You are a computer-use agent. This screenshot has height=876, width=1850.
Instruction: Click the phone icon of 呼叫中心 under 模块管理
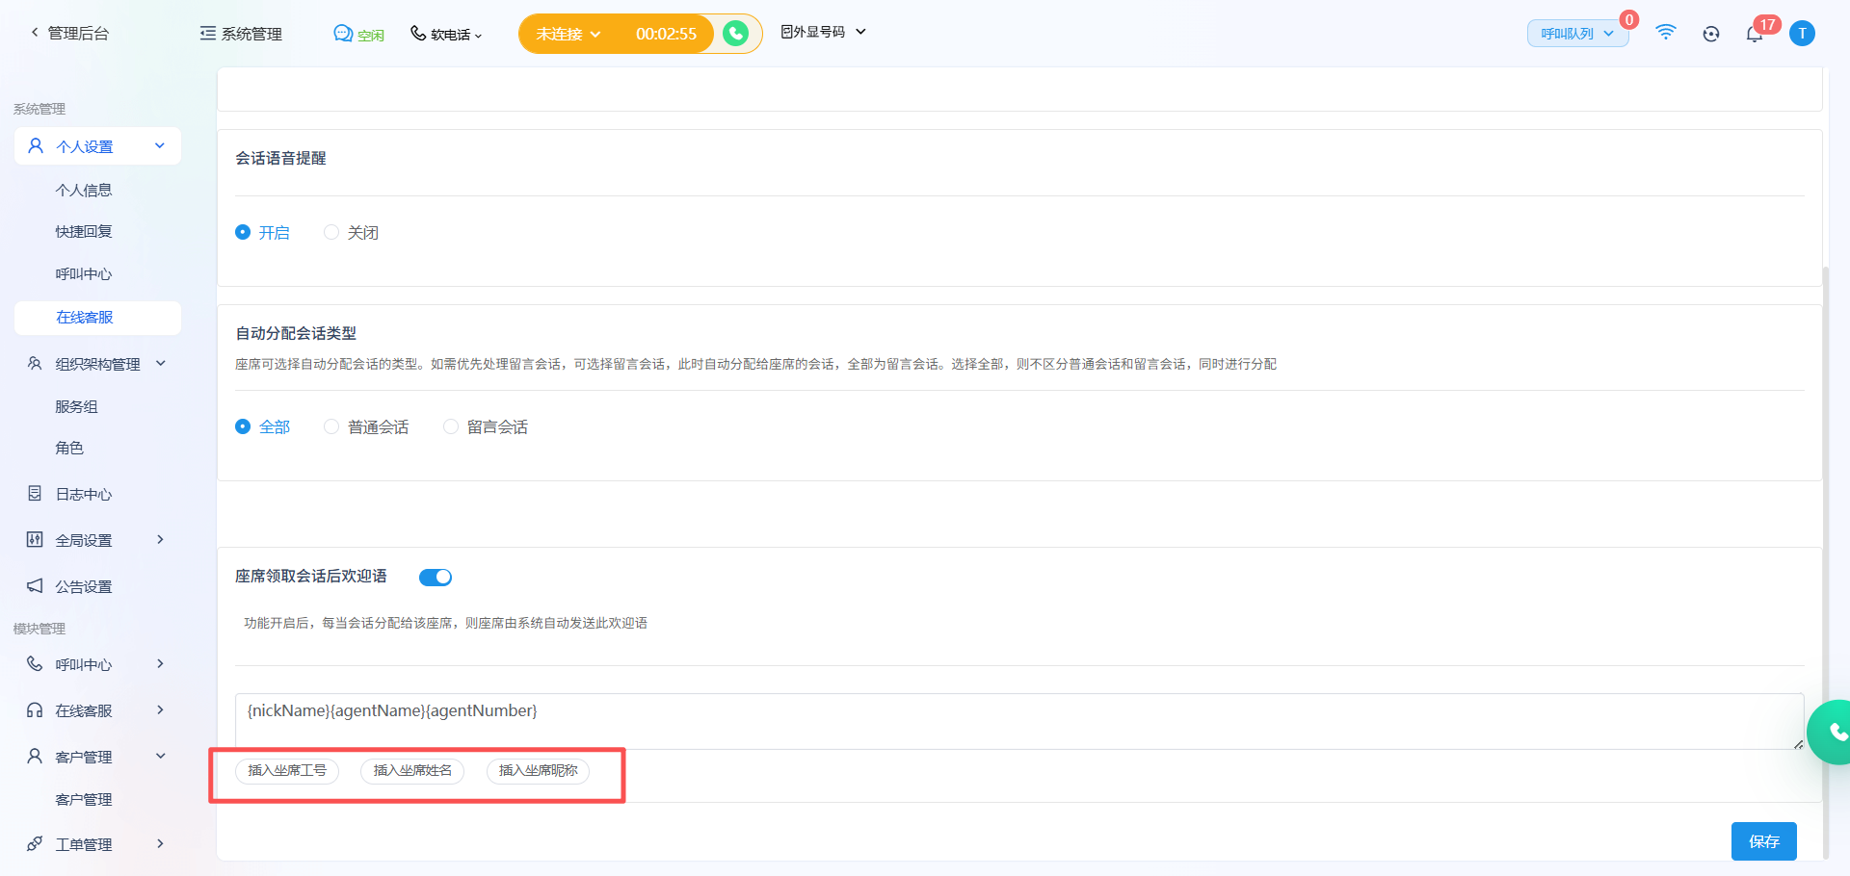[35, 664]
